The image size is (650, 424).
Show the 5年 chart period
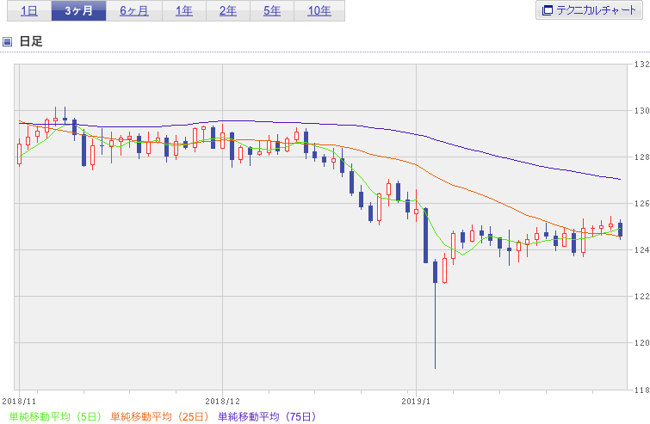click(272, 11)
